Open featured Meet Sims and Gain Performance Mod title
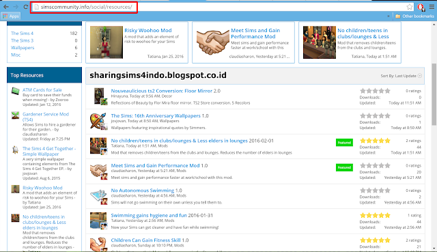 pos(255,33)
